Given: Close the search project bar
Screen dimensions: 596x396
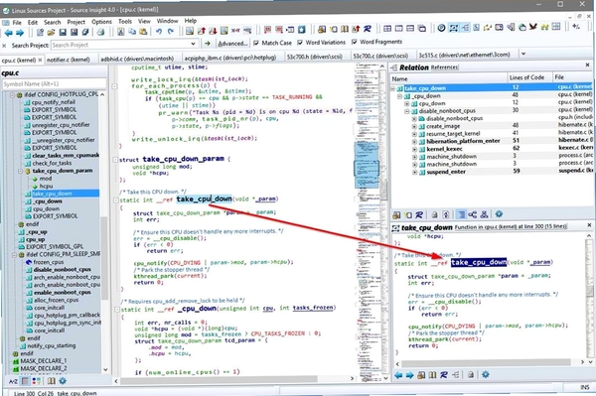Looking at the screenshot, I should (x=4, y=46).
